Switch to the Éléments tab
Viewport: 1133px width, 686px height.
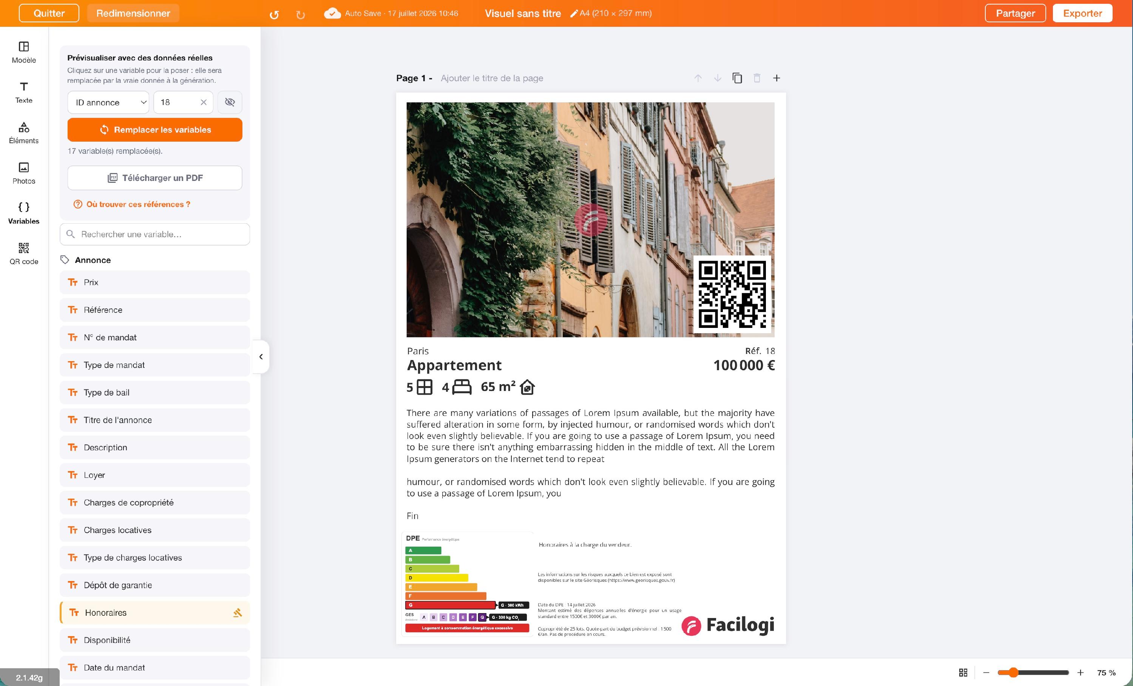pos(24,133)
